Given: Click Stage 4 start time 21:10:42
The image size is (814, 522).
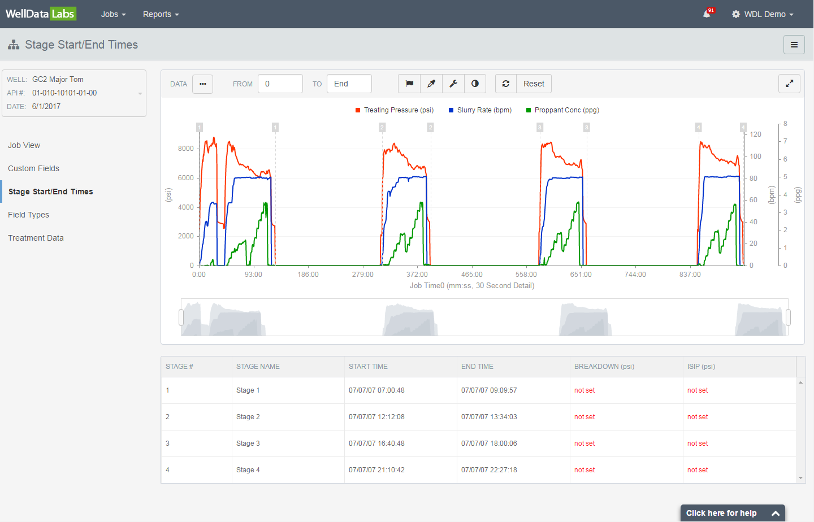Looking at the screenshot, I should (376, 470).
